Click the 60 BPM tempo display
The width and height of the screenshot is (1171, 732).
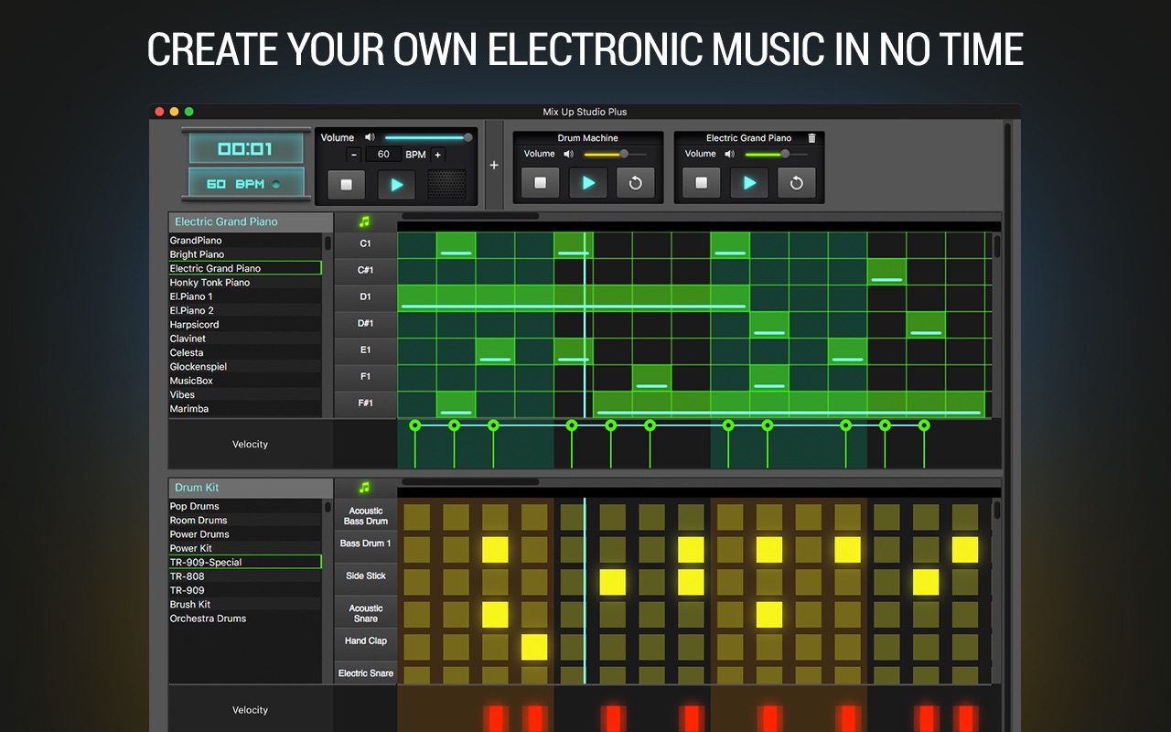pyautogui.click(x=246, y=183)
